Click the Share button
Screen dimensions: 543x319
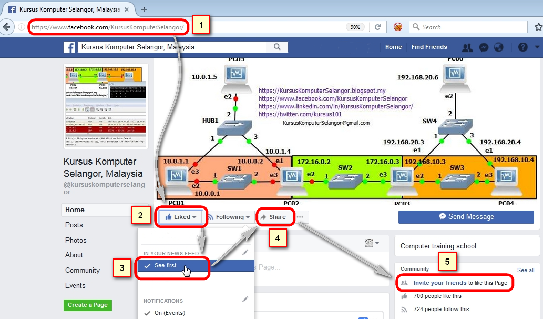pos(273,217)
